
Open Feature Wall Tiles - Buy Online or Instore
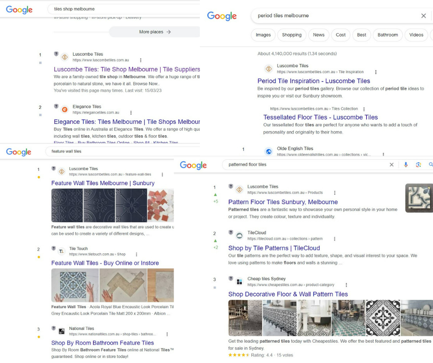105,263
